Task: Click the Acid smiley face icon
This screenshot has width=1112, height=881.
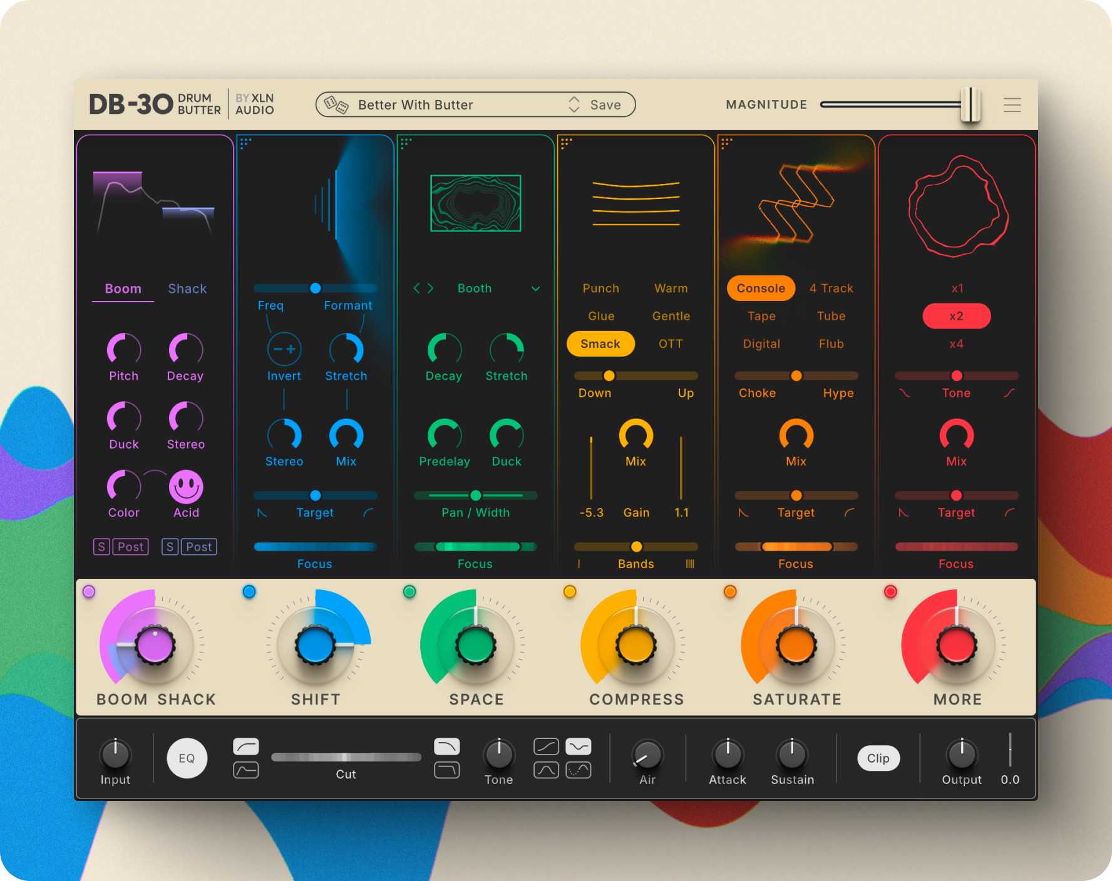Action: pos(186,486)
